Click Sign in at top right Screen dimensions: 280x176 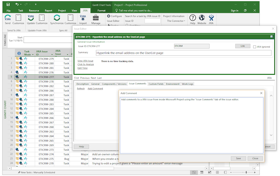point(234,11)
